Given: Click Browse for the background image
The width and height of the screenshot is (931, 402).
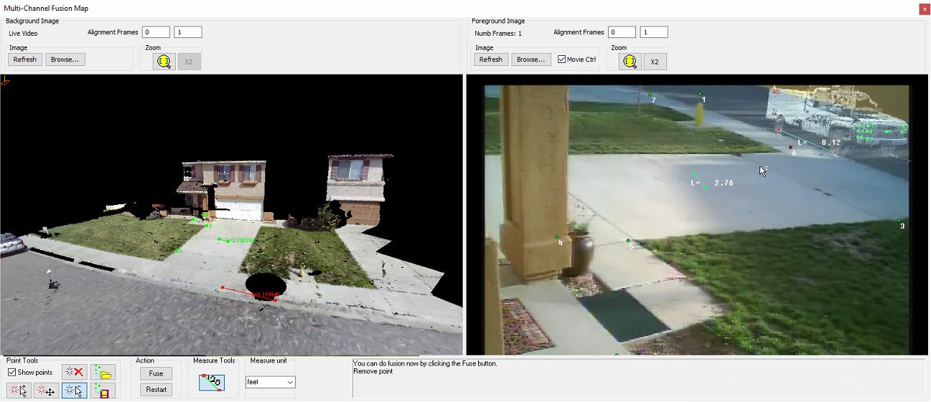Looking at the screenshot, I should (x=65, y=59).
